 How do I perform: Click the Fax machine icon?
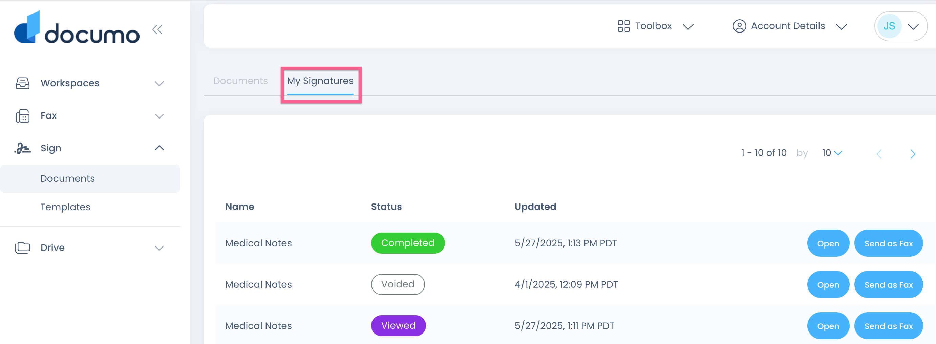(x=23, y=116)
